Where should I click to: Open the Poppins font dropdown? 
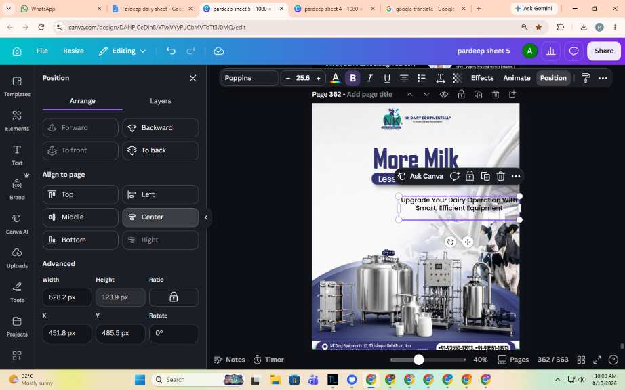pyautogui.click(x=249, y=78)
